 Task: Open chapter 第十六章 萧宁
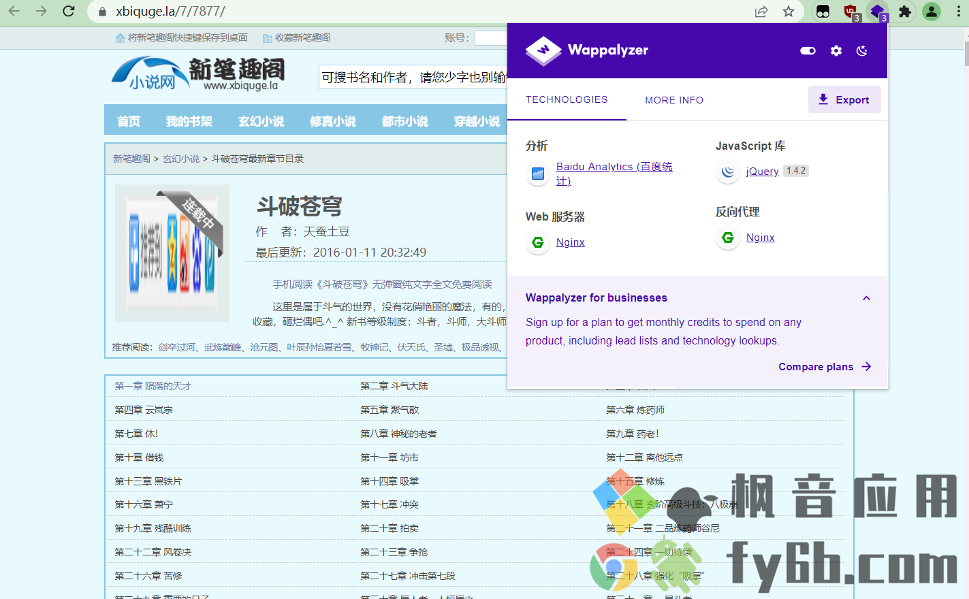point(144,504)
